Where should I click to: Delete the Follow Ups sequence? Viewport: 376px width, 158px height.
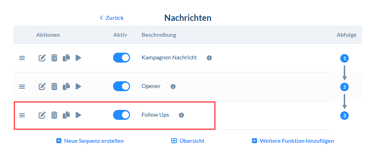[x=54, y=115]
